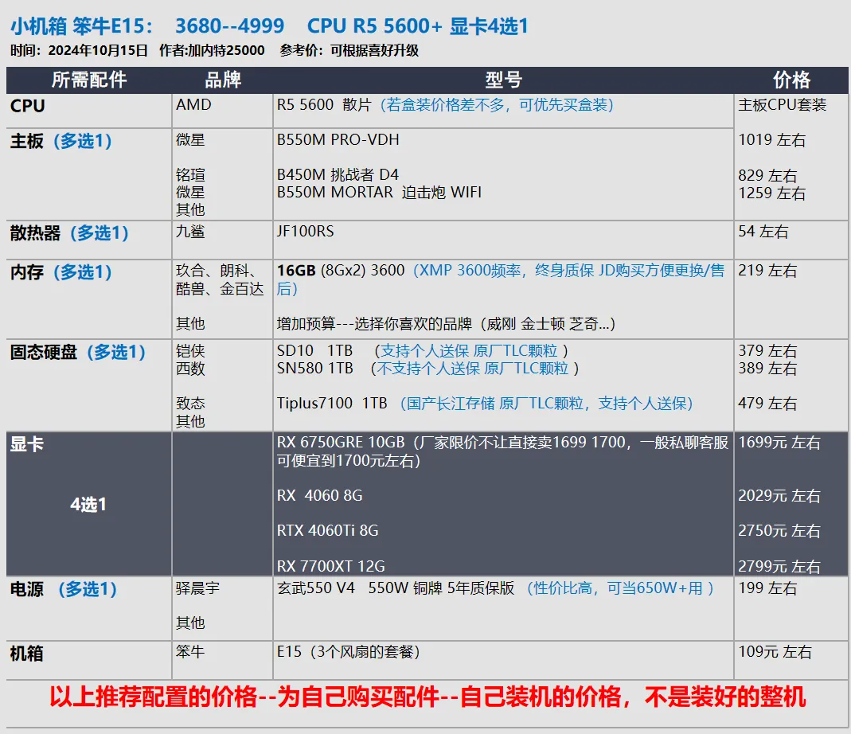Select the 2799元 左右 price
Viewport: 851px width, 734px height.
click(779, 566)
